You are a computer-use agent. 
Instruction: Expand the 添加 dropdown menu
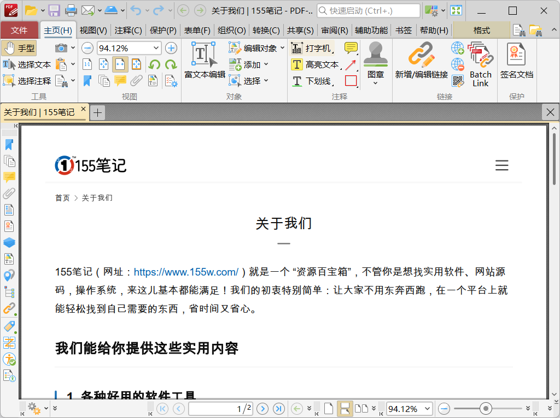pyautogui.click(x=266, y=64)
